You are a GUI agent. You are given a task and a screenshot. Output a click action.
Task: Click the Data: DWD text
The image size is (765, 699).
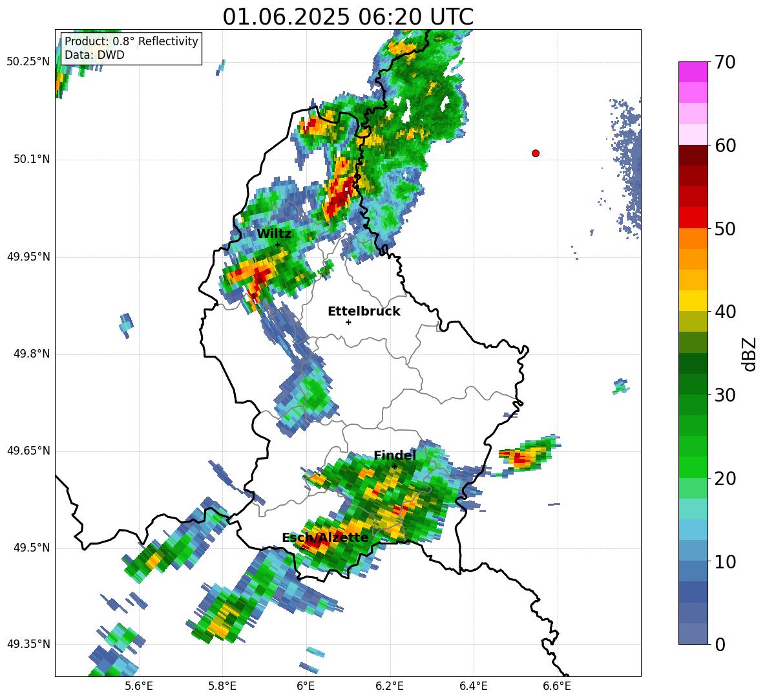pyautogui.click(x=94, y=55)
